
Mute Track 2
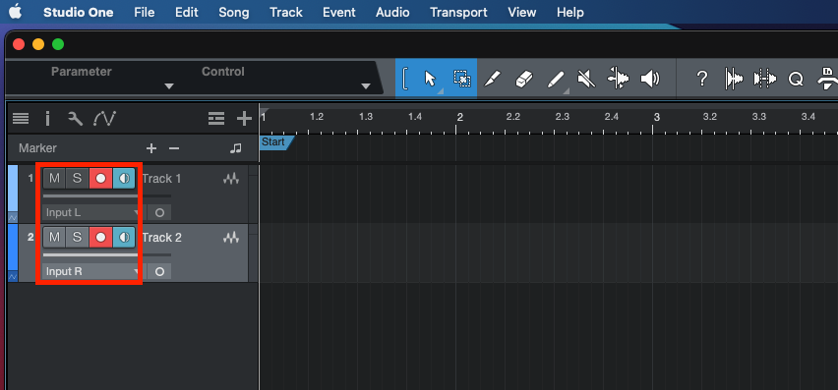point(54,238)
